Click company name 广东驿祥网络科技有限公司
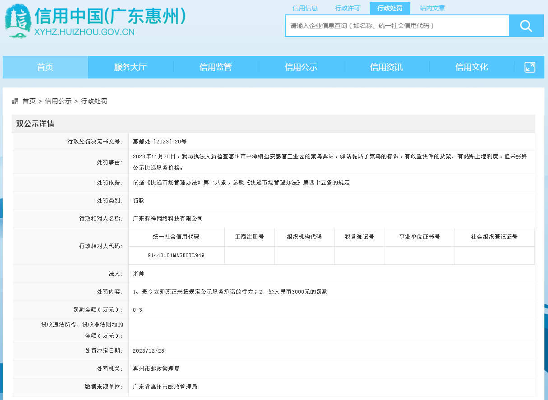Image resolution: width=548 pixels, height=400 pixels. pos(168,219)
